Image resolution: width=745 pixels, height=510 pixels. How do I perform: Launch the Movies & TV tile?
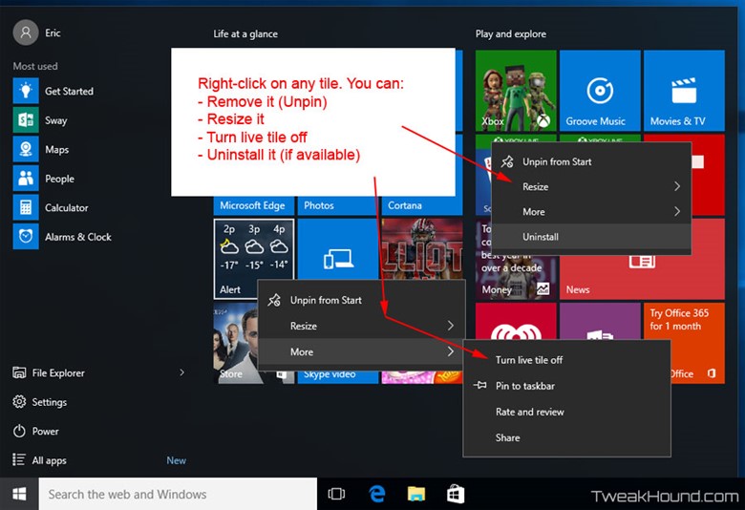[x=683, y=91]
